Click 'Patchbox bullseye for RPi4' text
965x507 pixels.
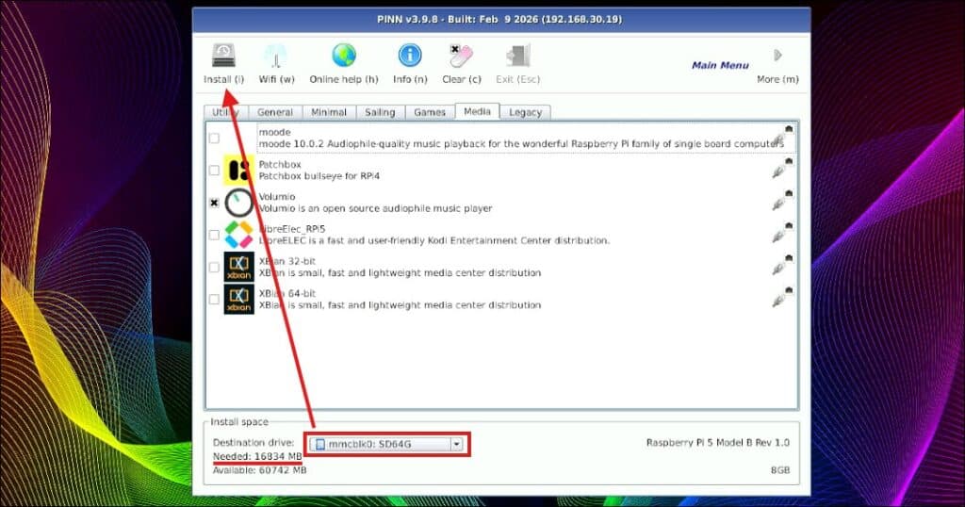[x=319, y=176]
